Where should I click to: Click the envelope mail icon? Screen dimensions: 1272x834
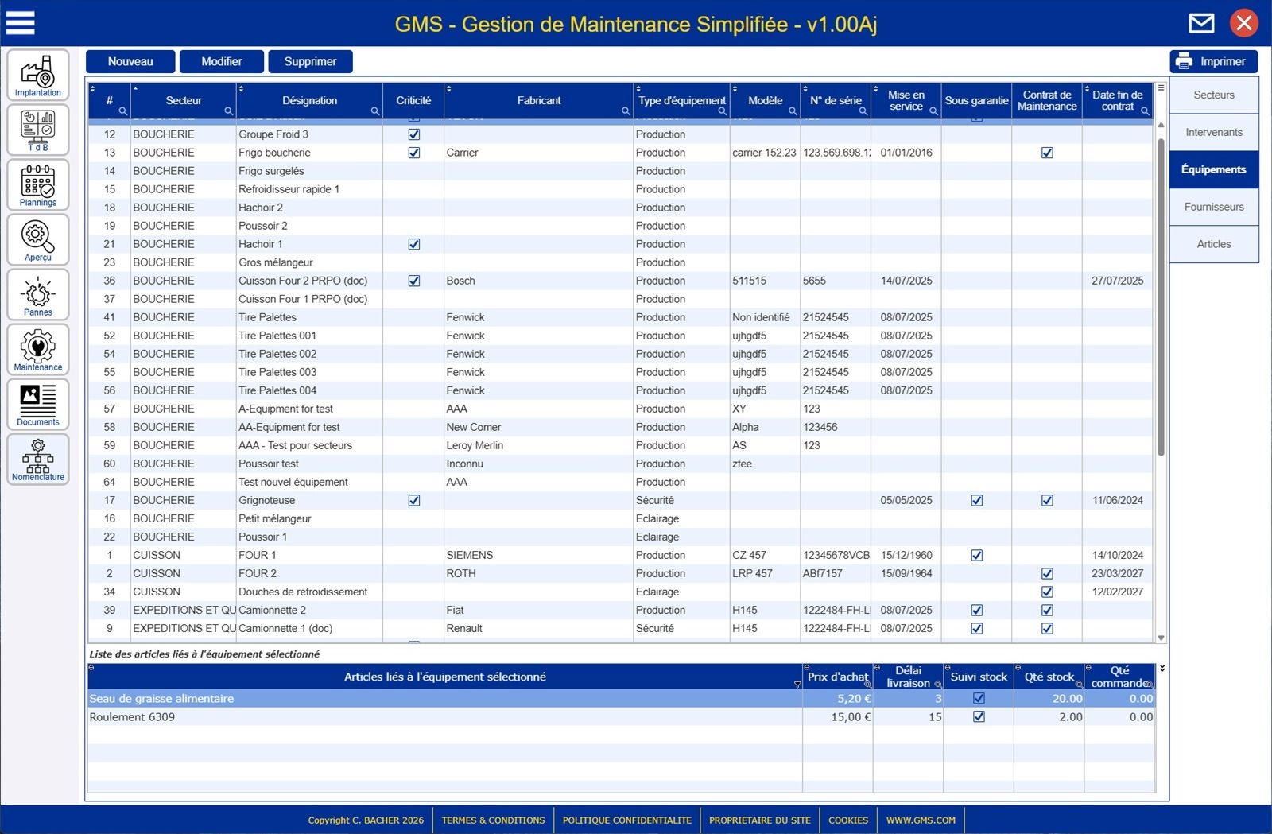pos(1201,23)
